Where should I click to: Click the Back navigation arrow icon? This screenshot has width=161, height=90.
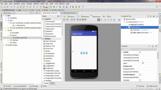pyautogui.click(x=34, y=7)
